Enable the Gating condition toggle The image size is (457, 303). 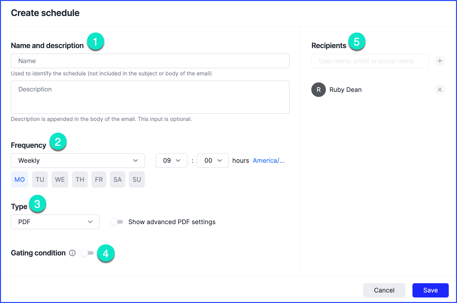coord(87,253)
